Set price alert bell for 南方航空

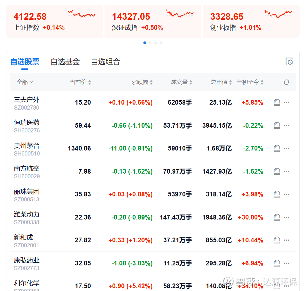277,171
